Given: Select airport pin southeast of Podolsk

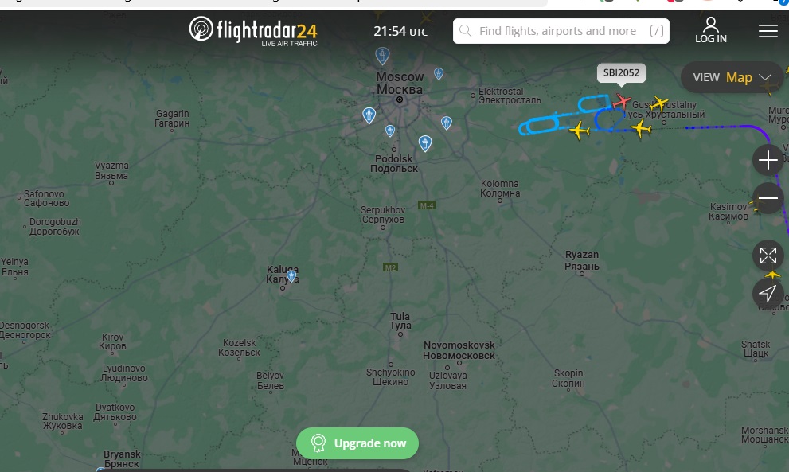Looking at the screenshot, I should (425, 143).
